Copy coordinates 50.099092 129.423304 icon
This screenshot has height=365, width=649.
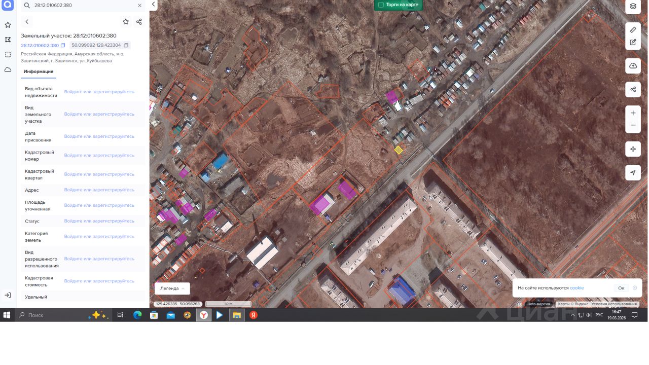tap(126, 45)
